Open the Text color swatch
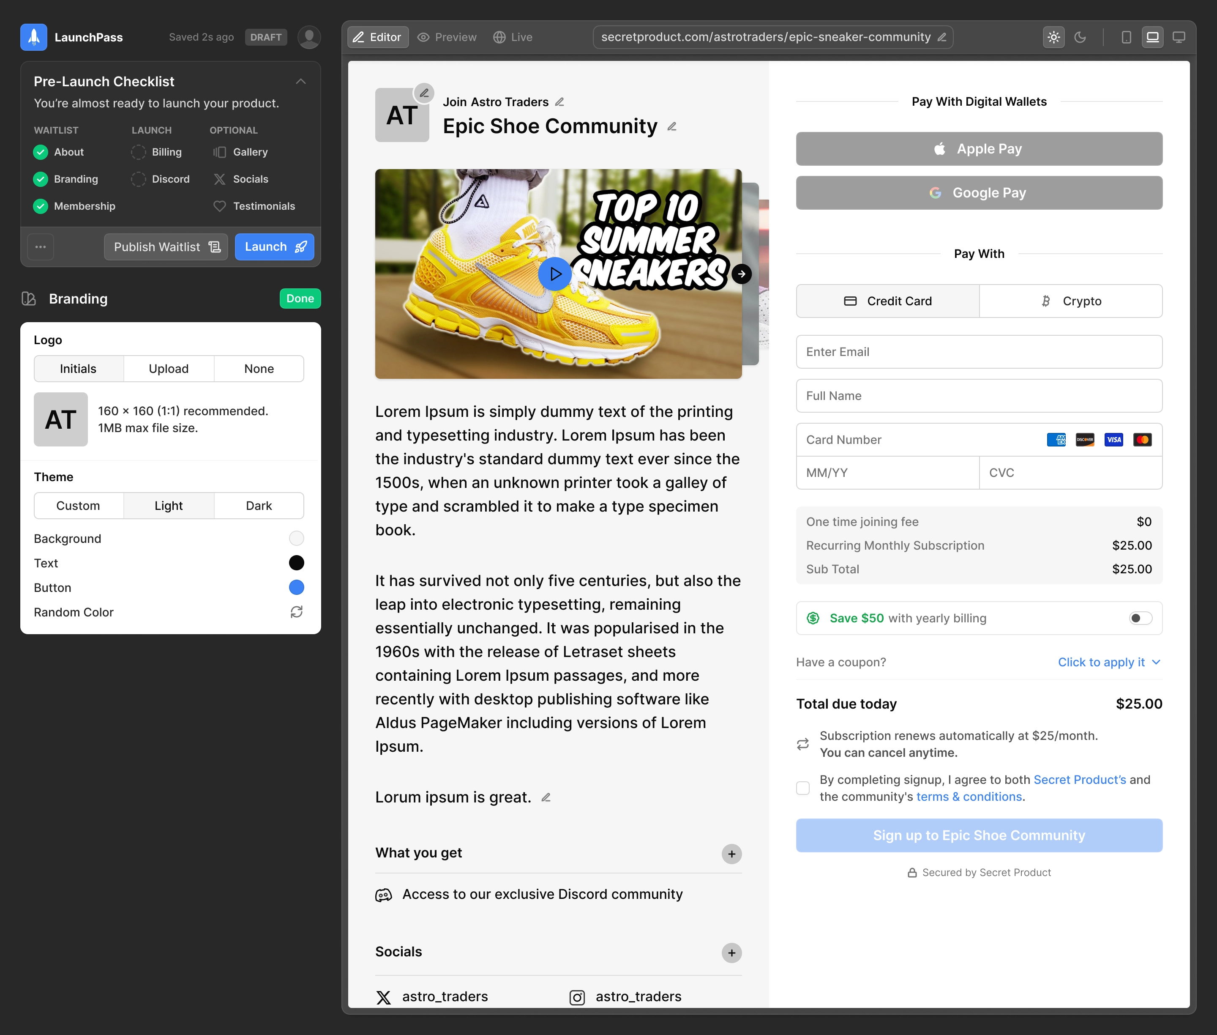 pyautogui.click(x=297, y=563)
